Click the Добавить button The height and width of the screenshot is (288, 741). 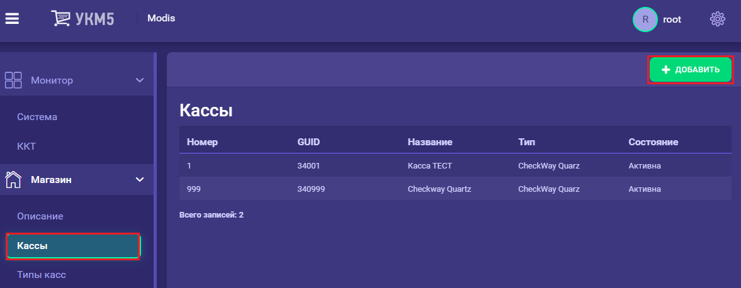coord(691,70)
